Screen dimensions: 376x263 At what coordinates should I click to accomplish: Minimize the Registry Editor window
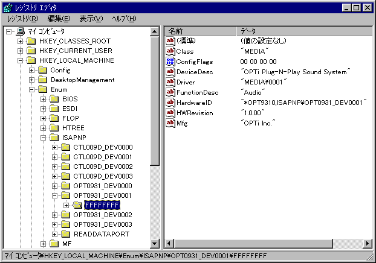tap(346, 8)
